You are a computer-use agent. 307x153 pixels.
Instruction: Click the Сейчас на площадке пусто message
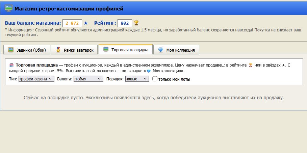(154, 98)
